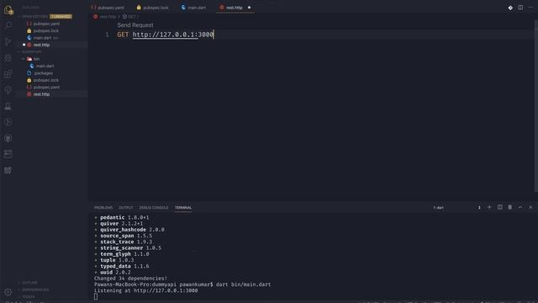Screen dimensions: 538x303
Task: Open the Run and Debug view
Action: (x=8, y=58)
